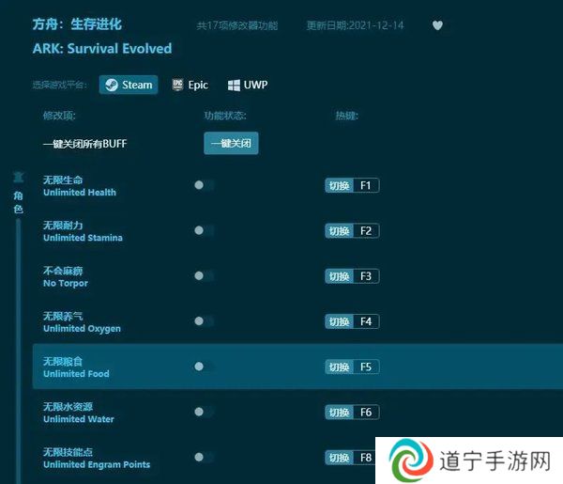Select the Steam platform tab
The width and height of the screenshot is (563, 484).
129,85
